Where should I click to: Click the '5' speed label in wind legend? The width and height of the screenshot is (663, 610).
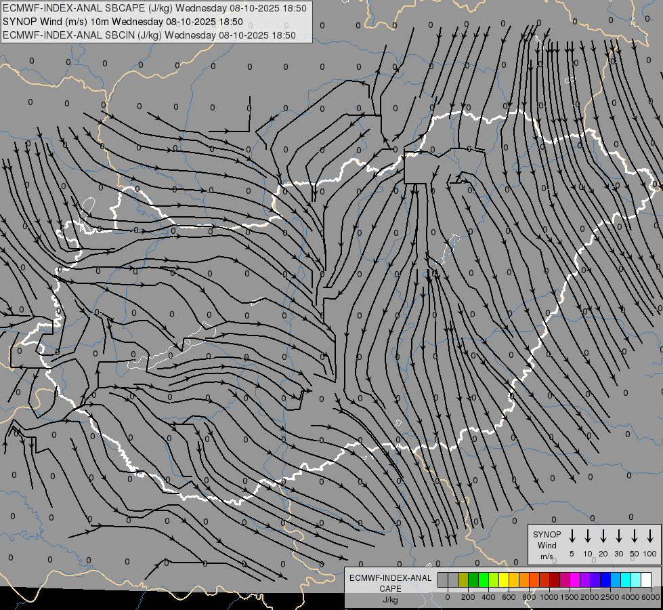[x=572, y=554]
